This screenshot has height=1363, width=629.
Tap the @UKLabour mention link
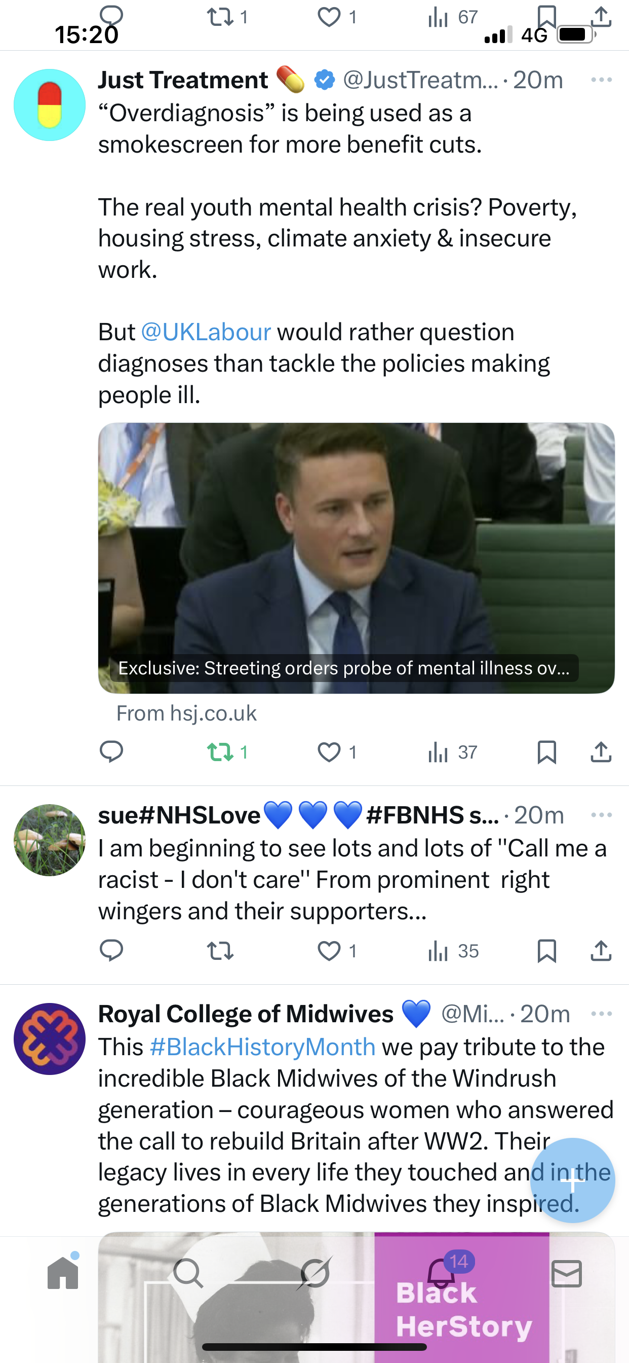(x=206, y=332)
